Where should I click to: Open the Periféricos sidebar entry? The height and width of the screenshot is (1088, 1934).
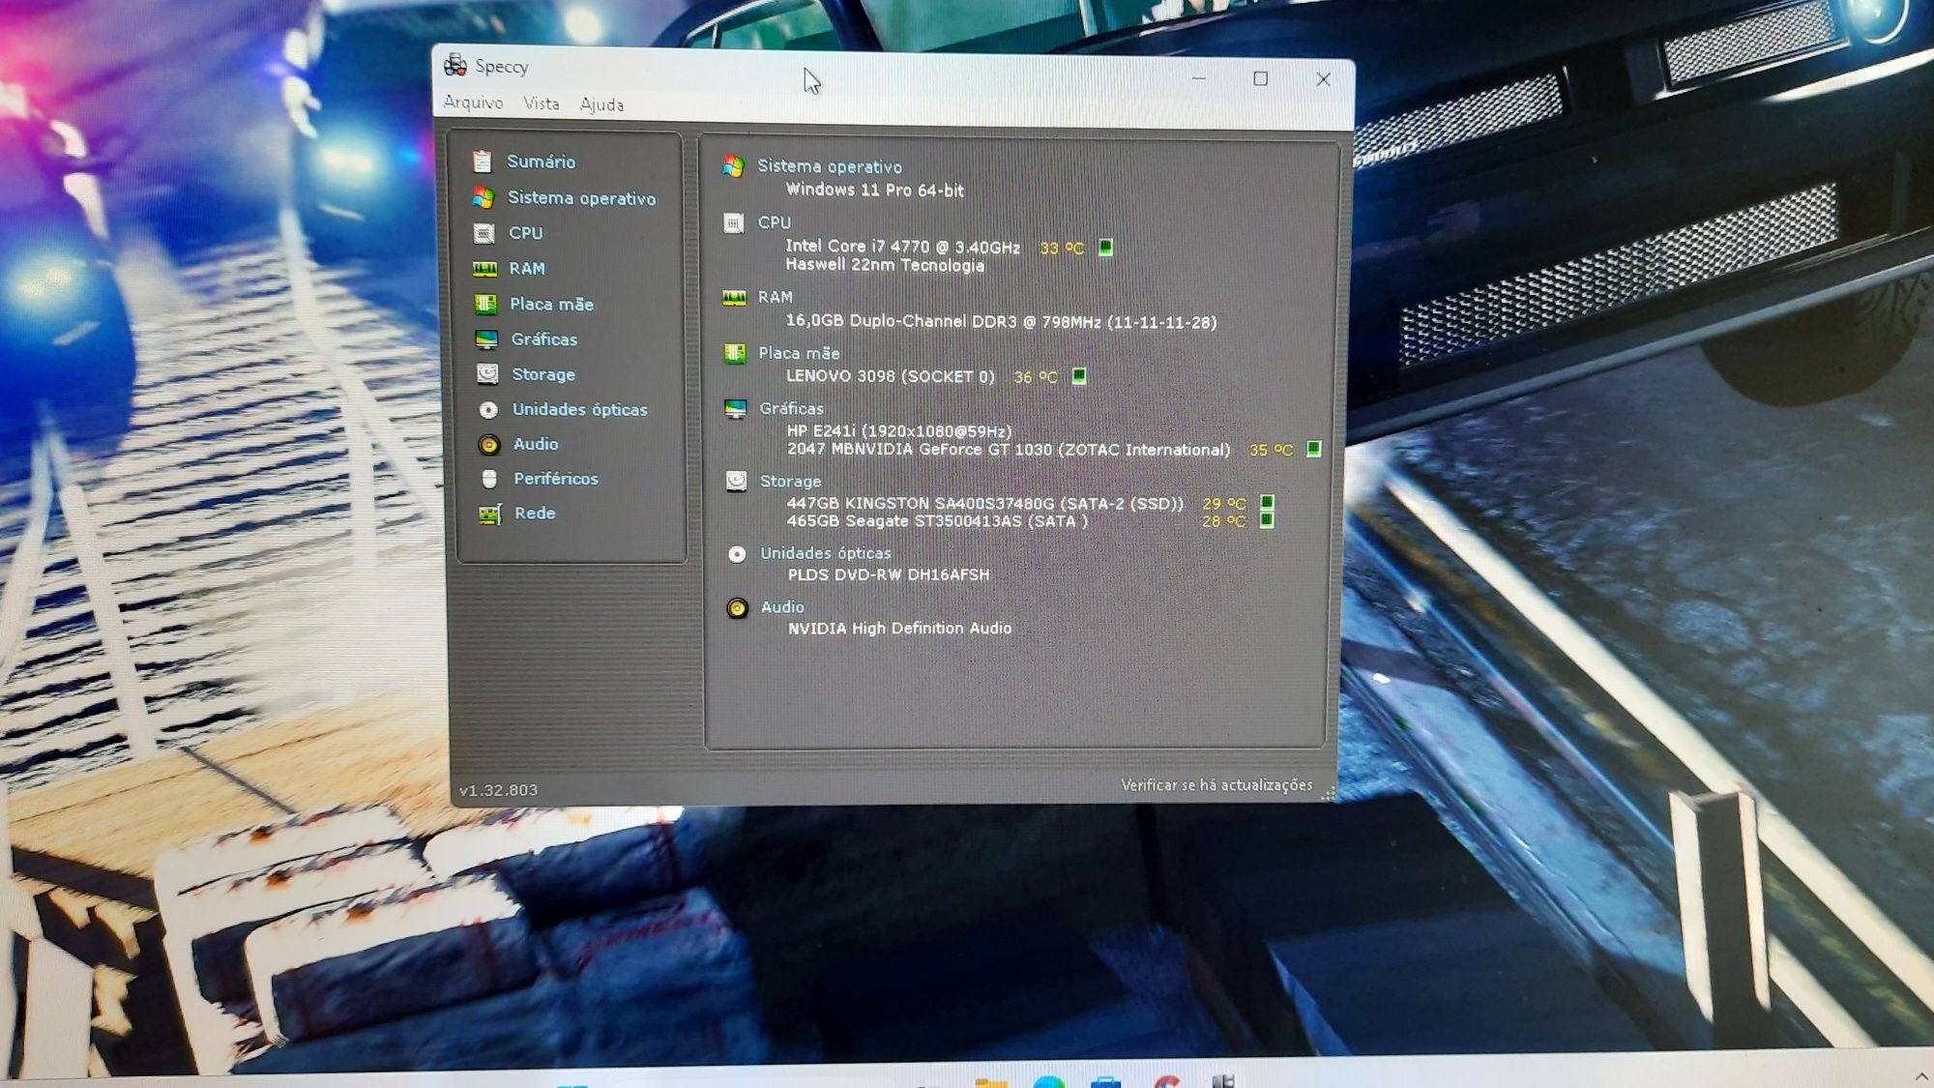coord(555,479)
